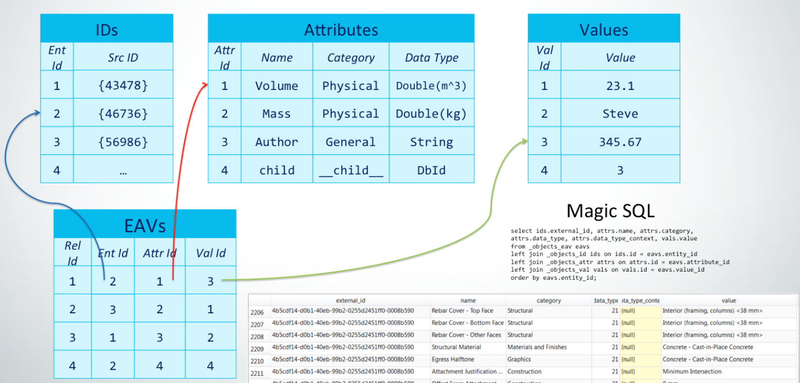
Task: Select the 'String' data type cell
Action: 431,142
